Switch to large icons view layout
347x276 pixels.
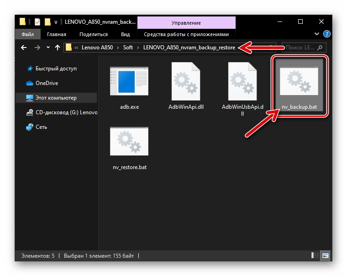pos(325,255)
